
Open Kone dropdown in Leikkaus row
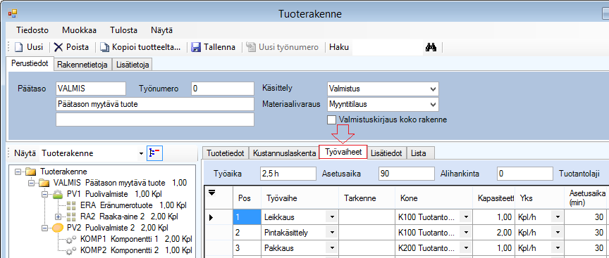coord(466,217)
